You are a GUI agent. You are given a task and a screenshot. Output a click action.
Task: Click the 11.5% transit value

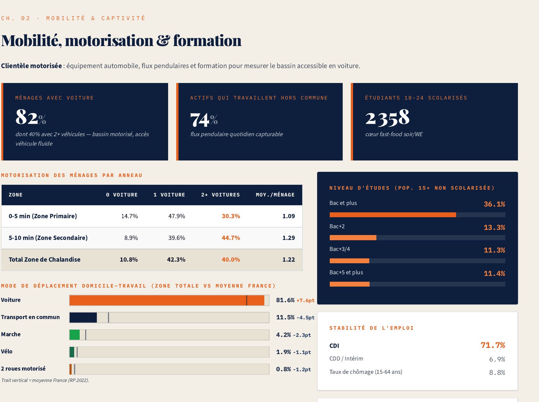tap(285, 317)
